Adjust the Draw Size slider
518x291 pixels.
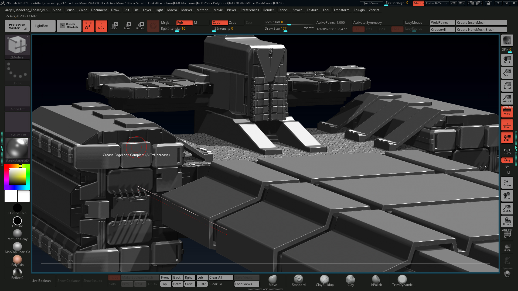(289, 29)
